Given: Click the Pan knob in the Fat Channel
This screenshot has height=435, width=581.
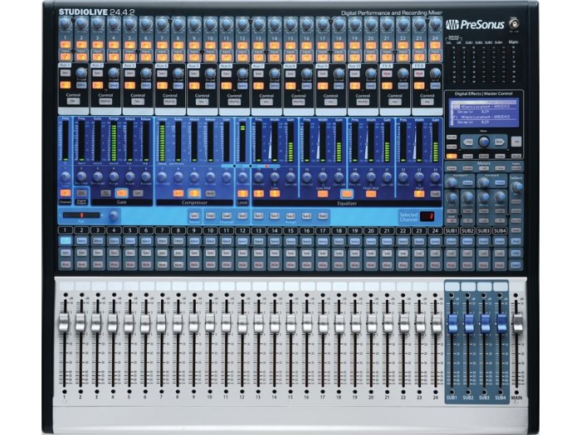Looking at the screenshot, I should (x=114, y=215).
